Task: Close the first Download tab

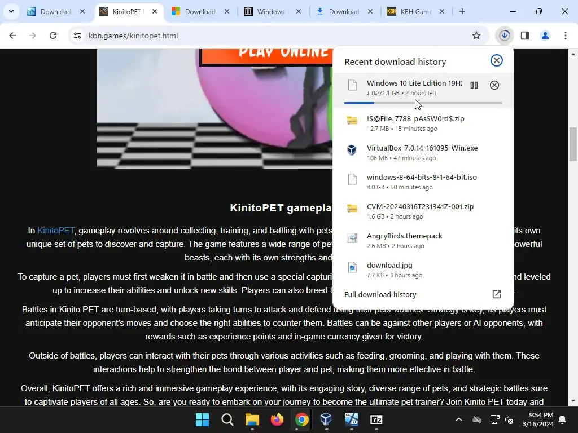Action: coord(82,11)
